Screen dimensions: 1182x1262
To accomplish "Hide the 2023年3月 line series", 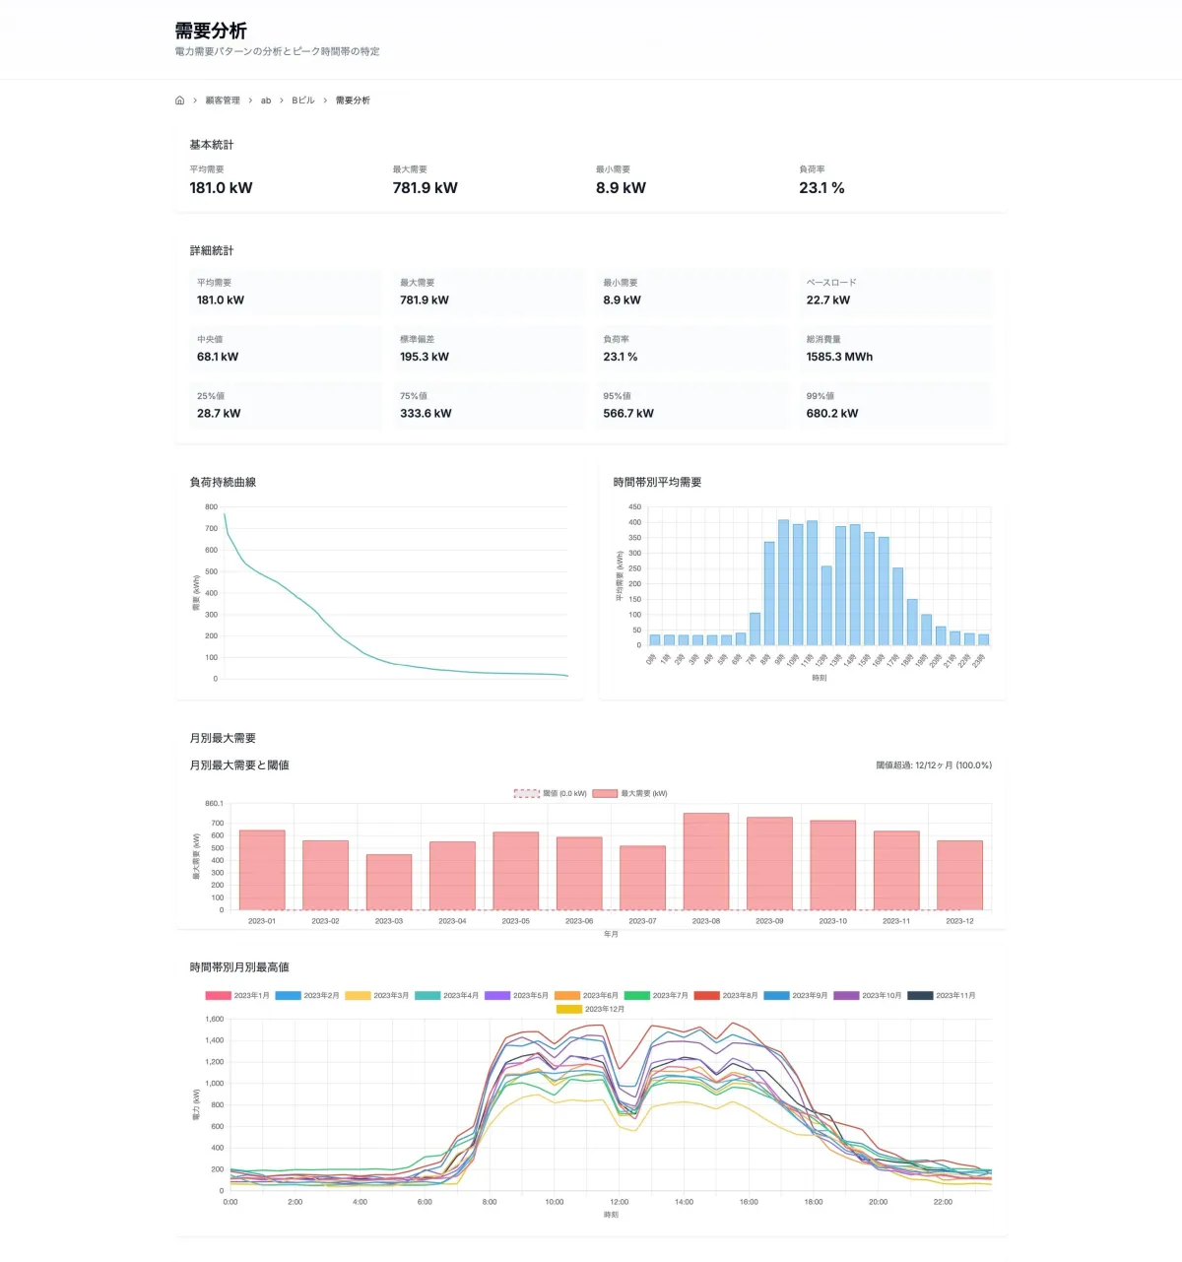I will point(376,996).
